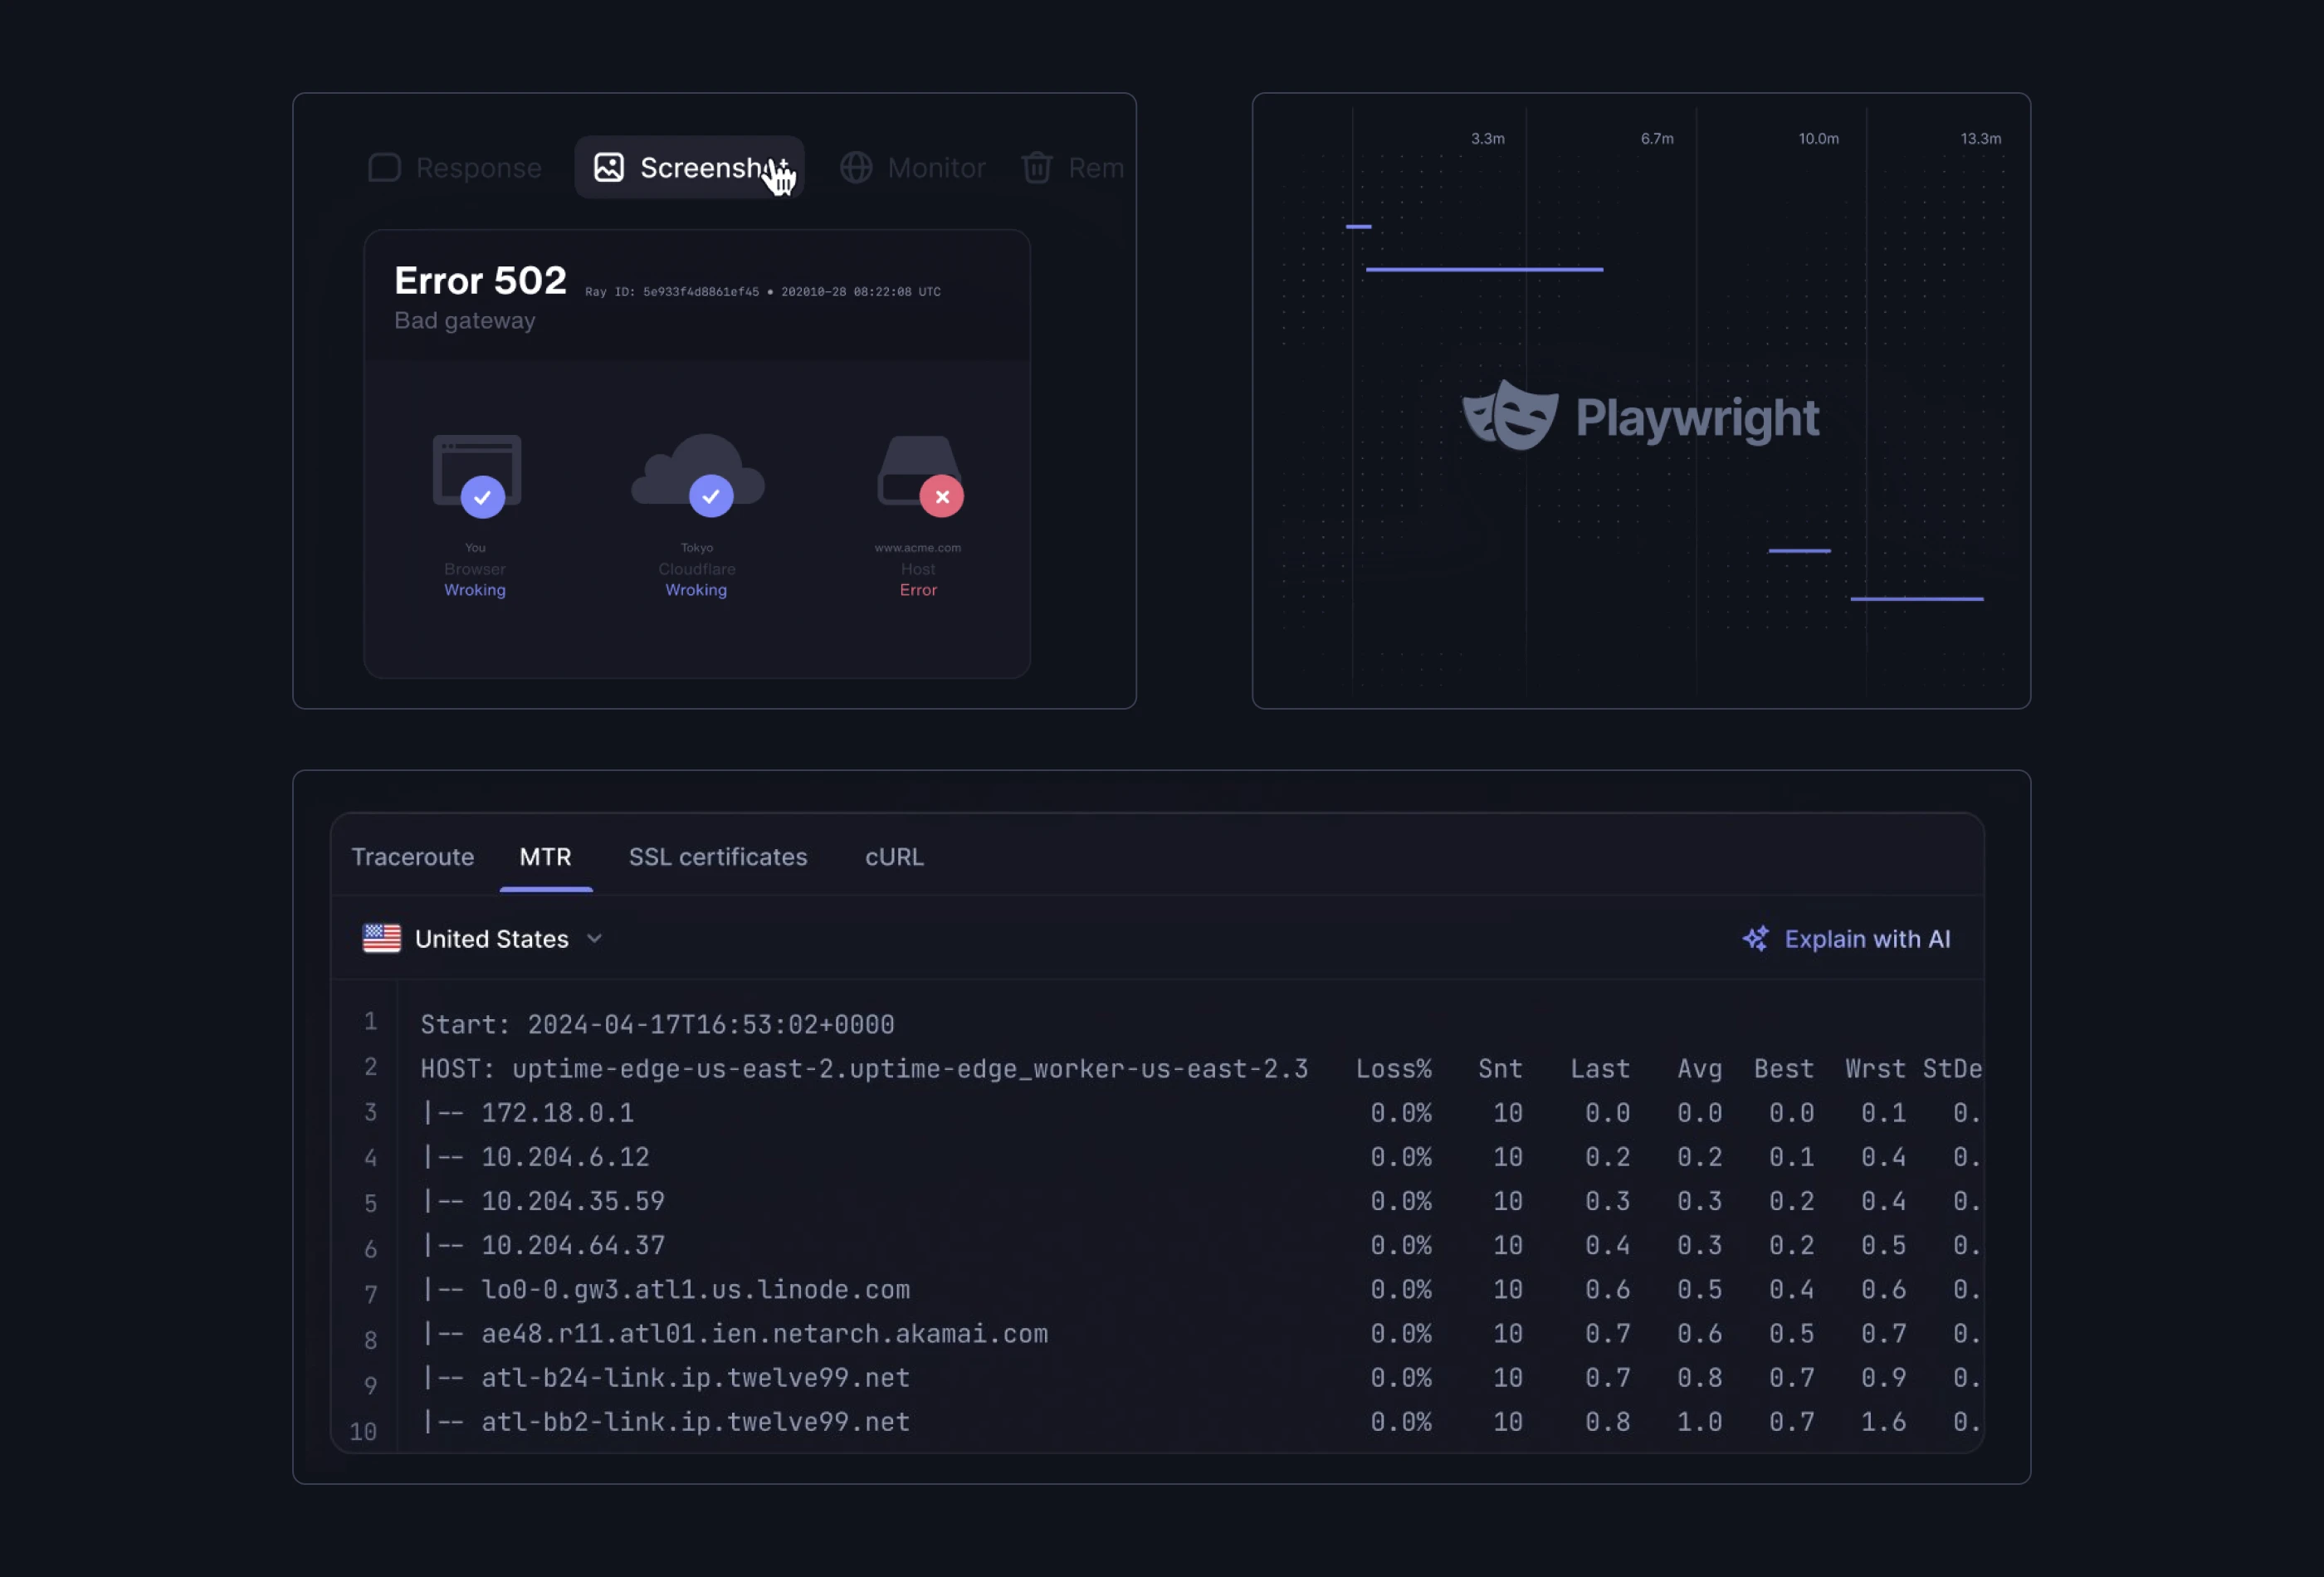Viewport: 2324px width, 1577px height.
Task: Open the SSL certificates tab
Action: [x=718, y=857]
